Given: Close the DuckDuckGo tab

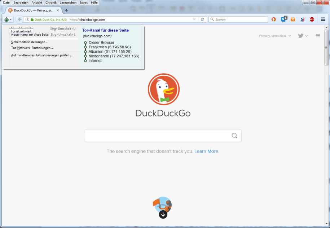Looking at the screenshot, I should point(58,10).
